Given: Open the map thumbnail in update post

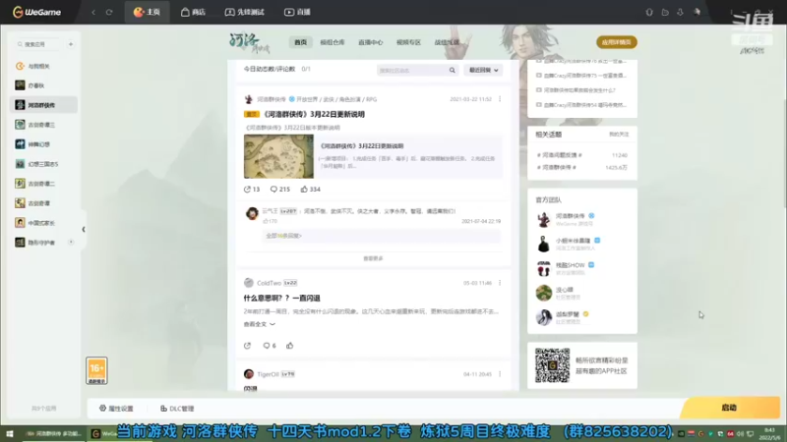Looking at the screenshot, I should pos(278,156).
